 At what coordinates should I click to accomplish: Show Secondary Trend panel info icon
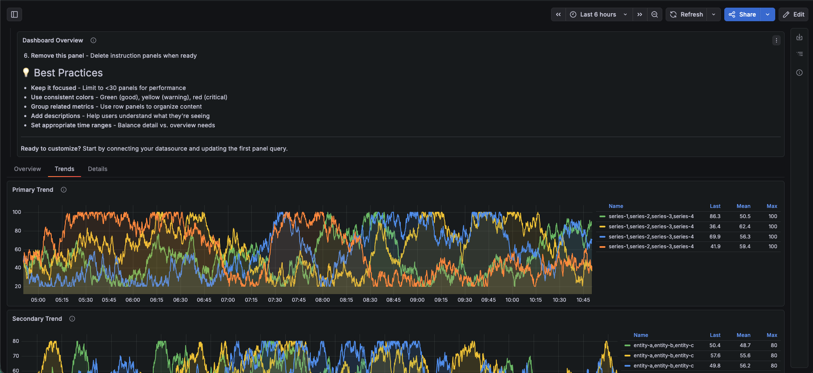(72, 319)
